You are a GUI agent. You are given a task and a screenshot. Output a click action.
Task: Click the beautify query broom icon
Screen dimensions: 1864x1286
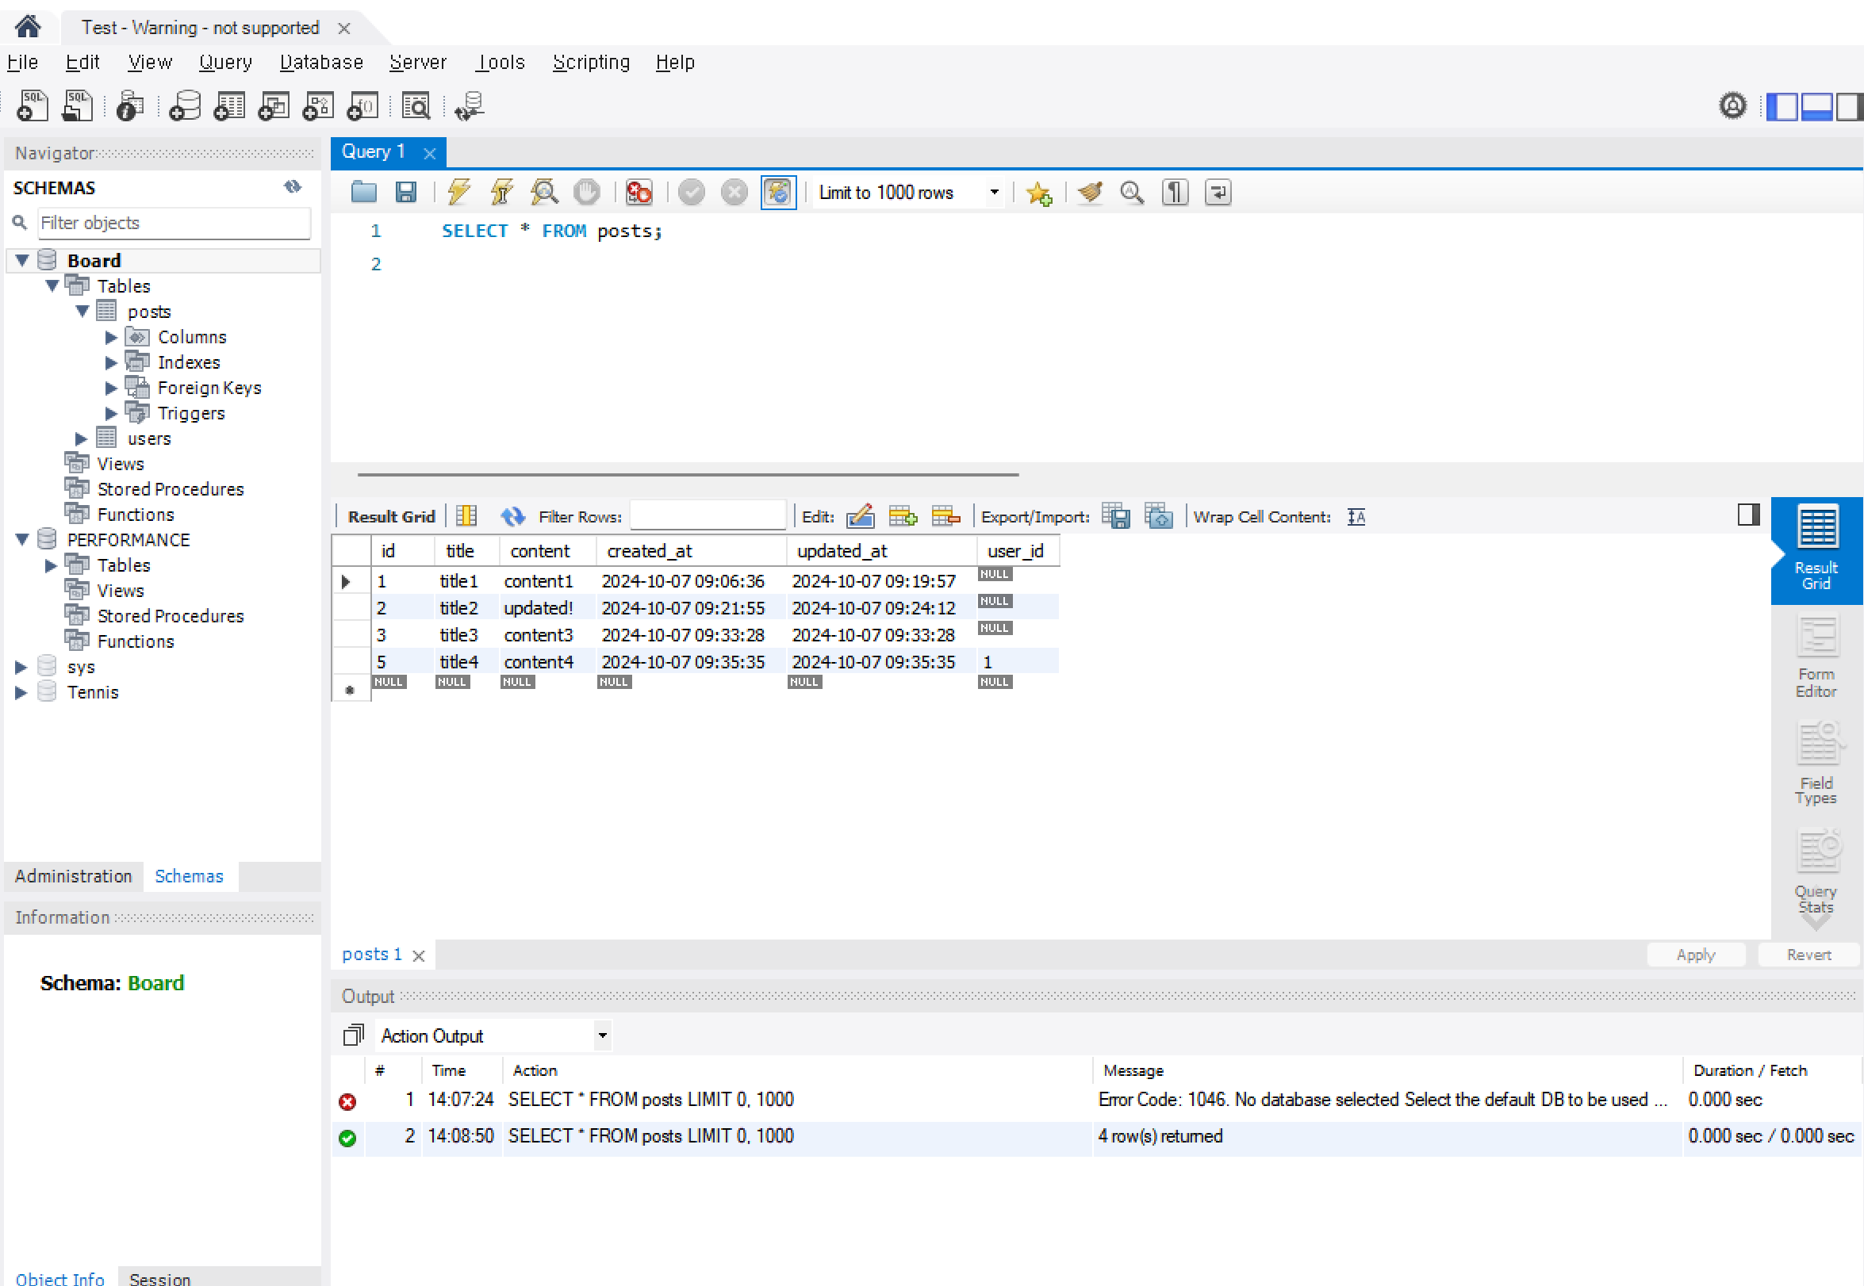tap(1090, 193)
